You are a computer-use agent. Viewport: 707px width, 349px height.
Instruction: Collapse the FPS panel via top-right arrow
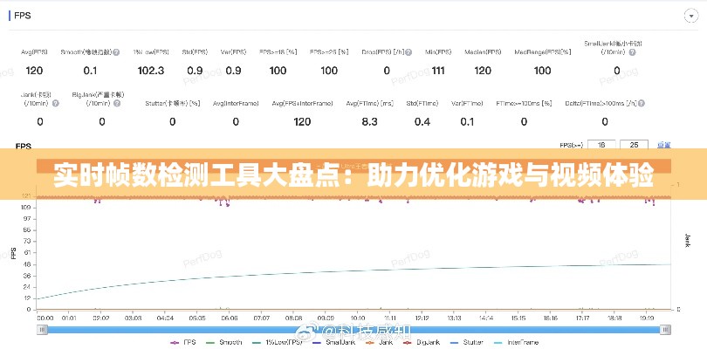(690, 16)
